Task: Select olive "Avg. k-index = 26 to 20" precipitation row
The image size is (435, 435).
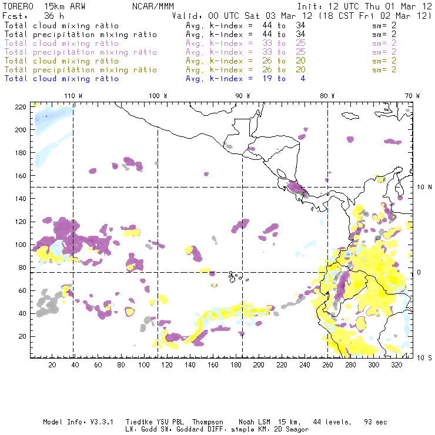Action: (x=246, y=69)
